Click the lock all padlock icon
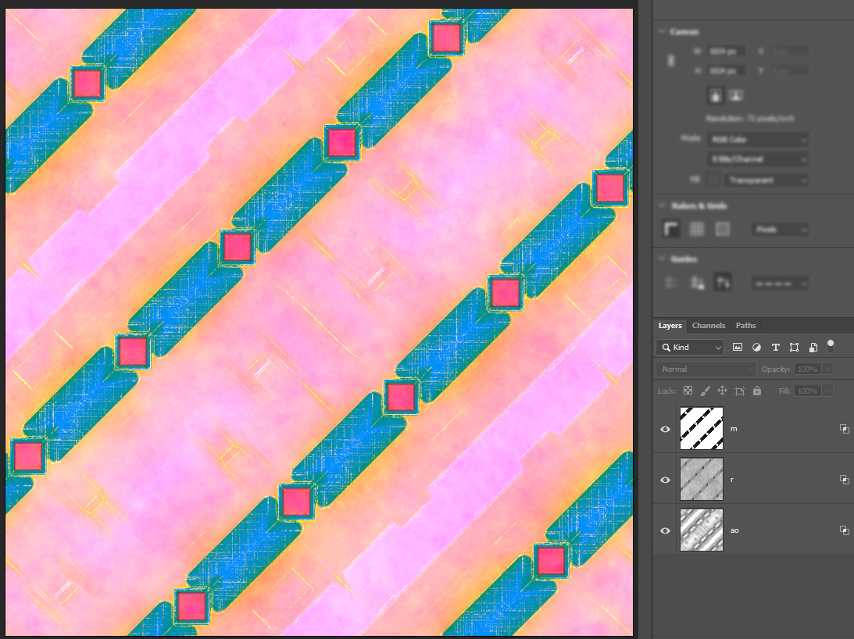This screenshot has width=854, height=639. [x=756, y=391]
